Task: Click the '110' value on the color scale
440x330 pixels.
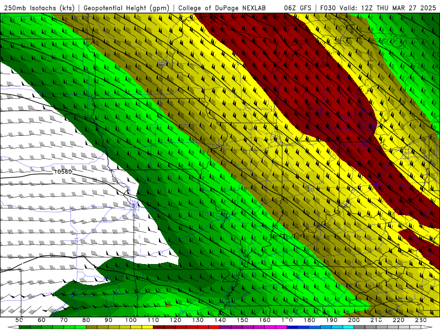Action: (153, 320)
